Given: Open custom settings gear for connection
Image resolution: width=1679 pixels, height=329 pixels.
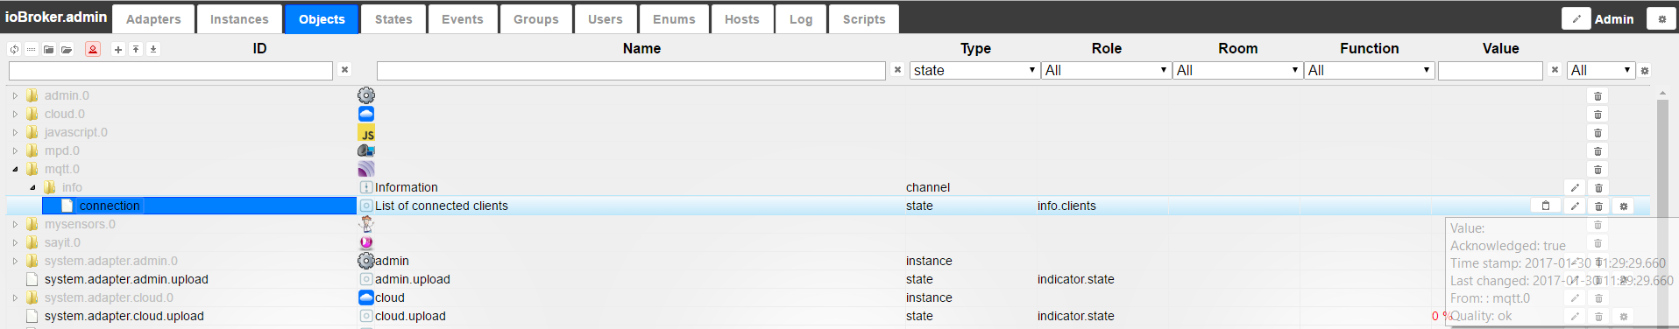Looking at the screenshot, I should [1623, 206].
